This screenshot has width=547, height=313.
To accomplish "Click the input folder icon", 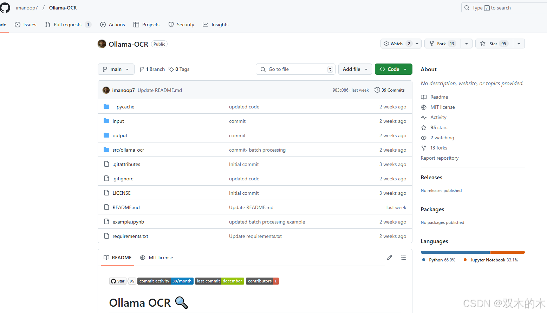I will tap(106, 121).
